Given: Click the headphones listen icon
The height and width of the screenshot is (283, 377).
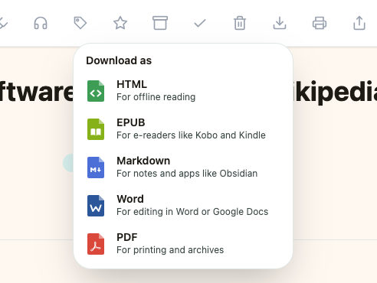Looking at the screenshot, I should 41,23.
